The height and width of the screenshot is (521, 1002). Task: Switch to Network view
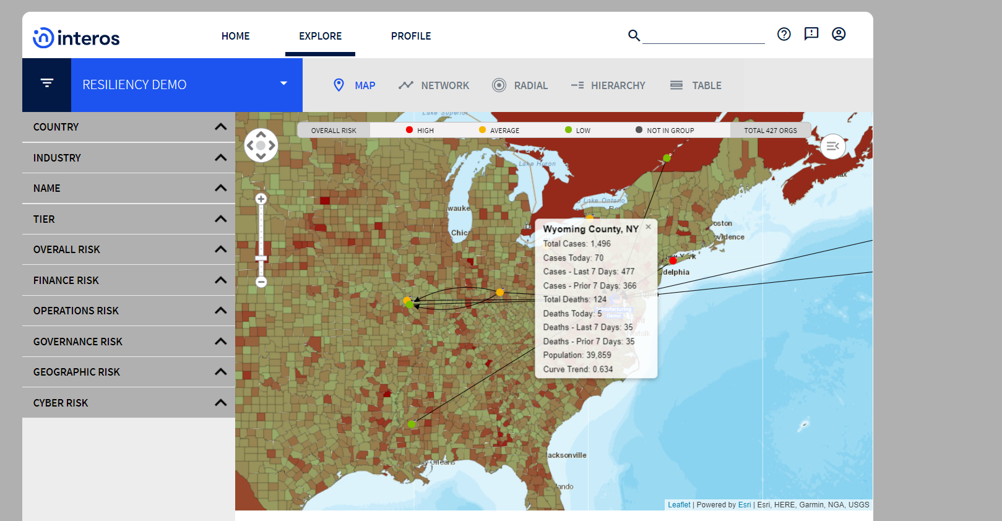(x=434, y=85)
